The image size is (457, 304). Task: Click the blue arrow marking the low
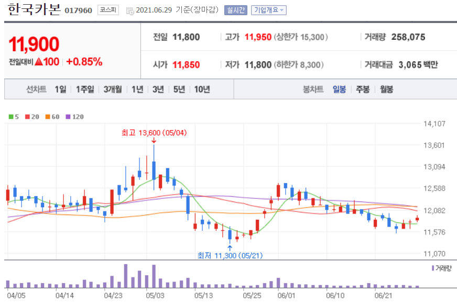click(230, 248)
